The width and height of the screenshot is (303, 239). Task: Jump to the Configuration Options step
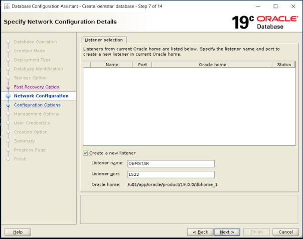[37, 105]
